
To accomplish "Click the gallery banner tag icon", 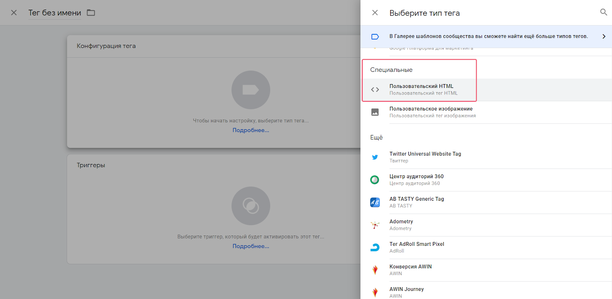I will click(x=375, y=37).
